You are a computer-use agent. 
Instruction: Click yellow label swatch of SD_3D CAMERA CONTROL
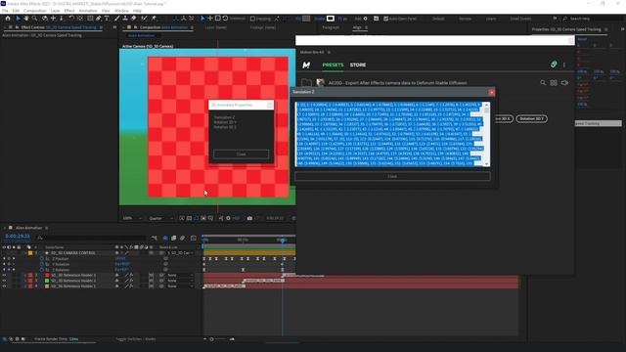coord(30,253)
